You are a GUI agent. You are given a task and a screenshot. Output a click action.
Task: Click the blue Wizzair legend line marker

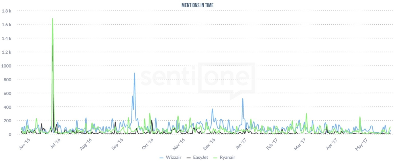pos(161,157)
